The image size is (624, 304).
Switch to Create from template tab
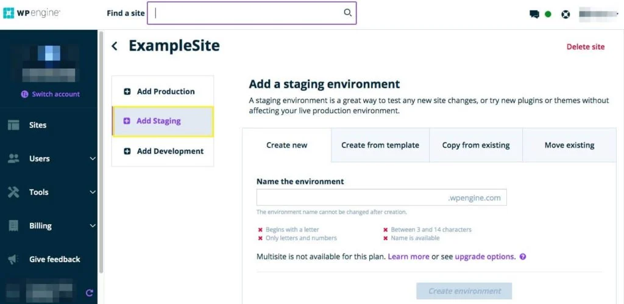[380, 145]
